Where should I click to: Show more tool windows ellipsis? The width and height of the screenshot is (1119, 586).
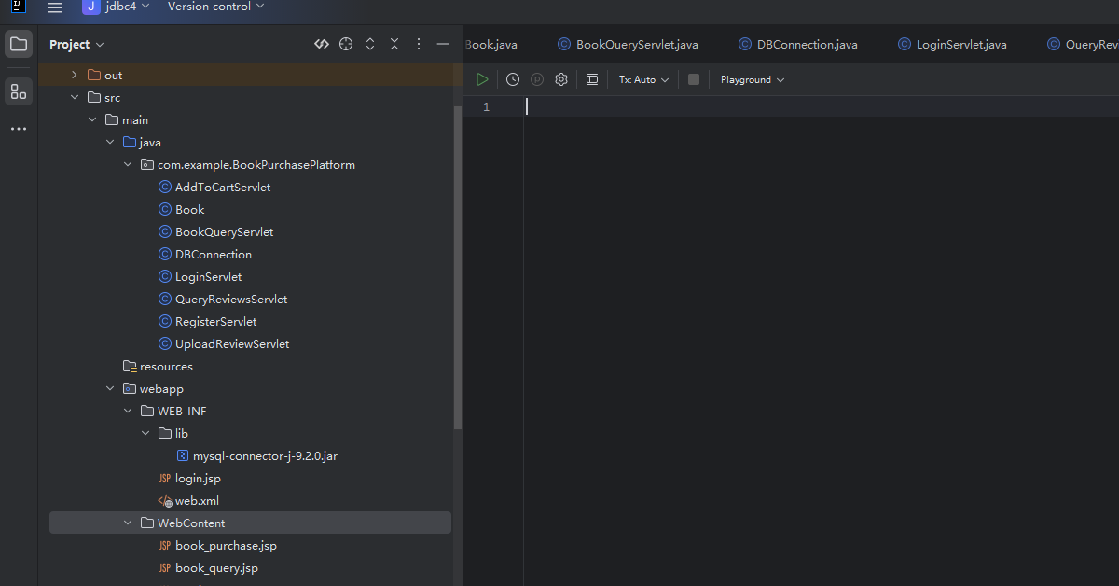point(19,129)
